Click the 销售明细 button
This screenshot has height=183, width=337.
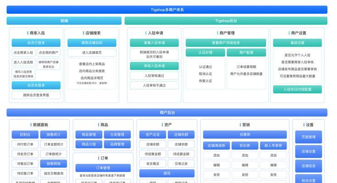tap(54, 164)
